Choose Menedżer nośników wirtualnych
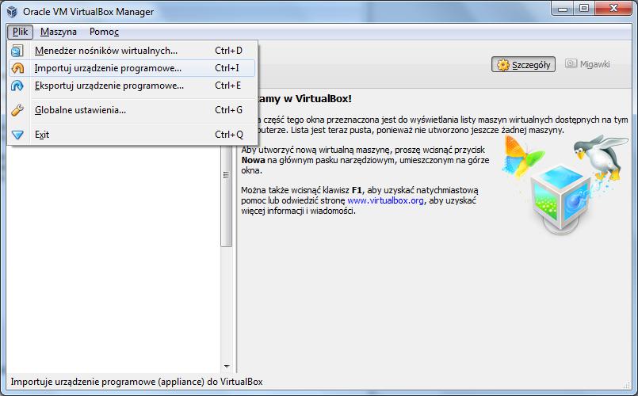This screenshot has height=396, width=638. pyautogui.click(x=132, y=51)
